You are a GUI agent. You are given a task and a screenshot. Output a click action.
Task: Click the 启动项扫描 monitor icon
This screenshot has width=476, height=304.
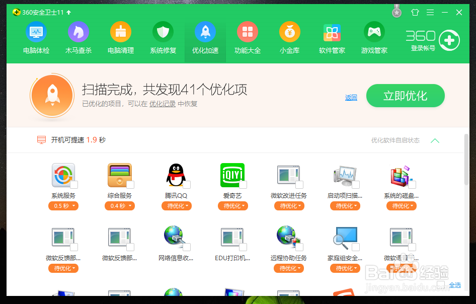pos(345,176)
